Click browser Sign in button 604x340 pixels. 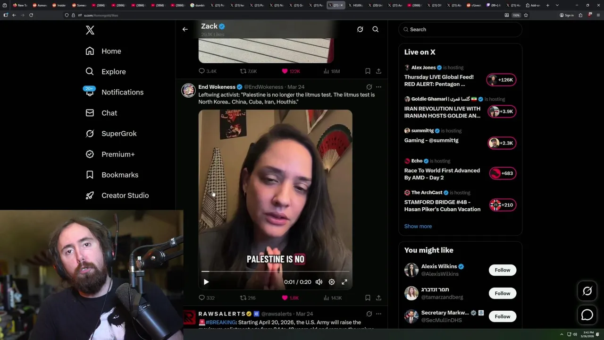point(566,15)
